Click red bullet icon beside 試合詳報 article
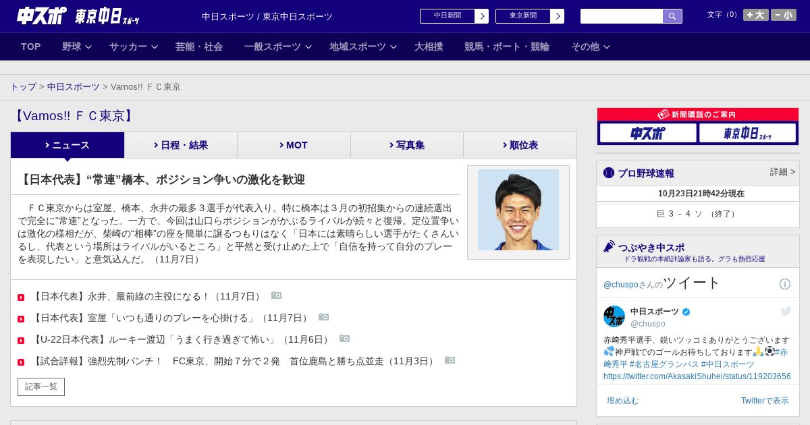The height and width of the screenshot is (425, 810). tap(21, 362)
